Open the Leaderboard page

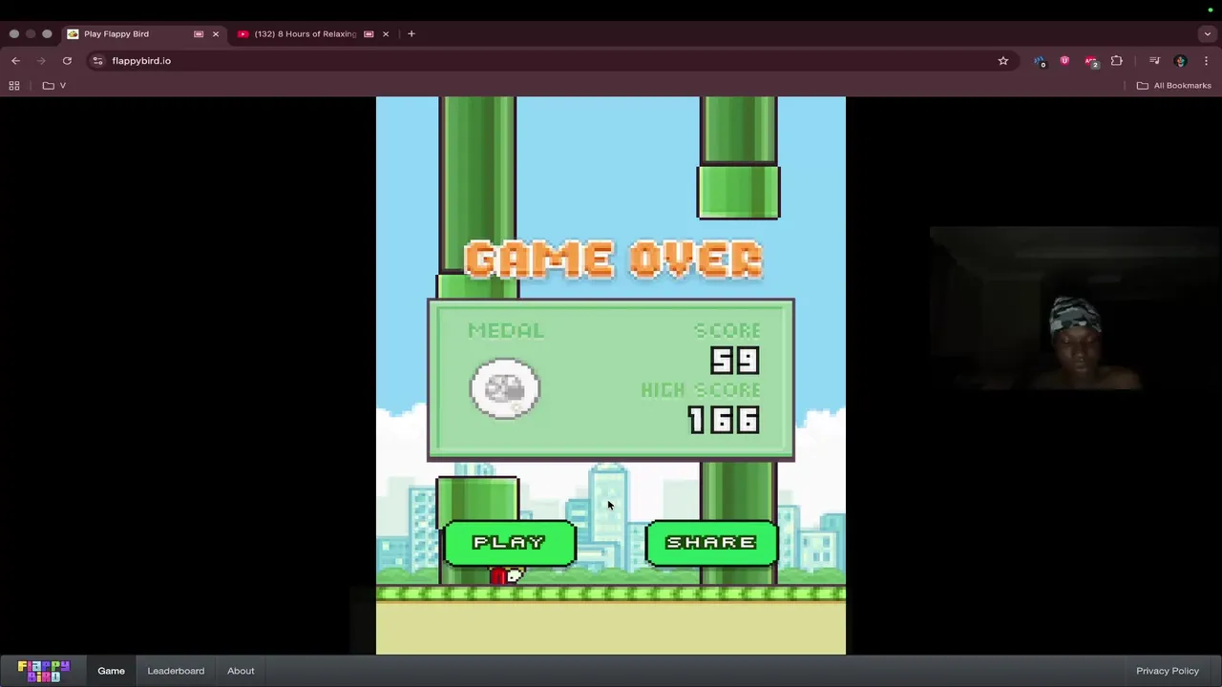(176, 671)
